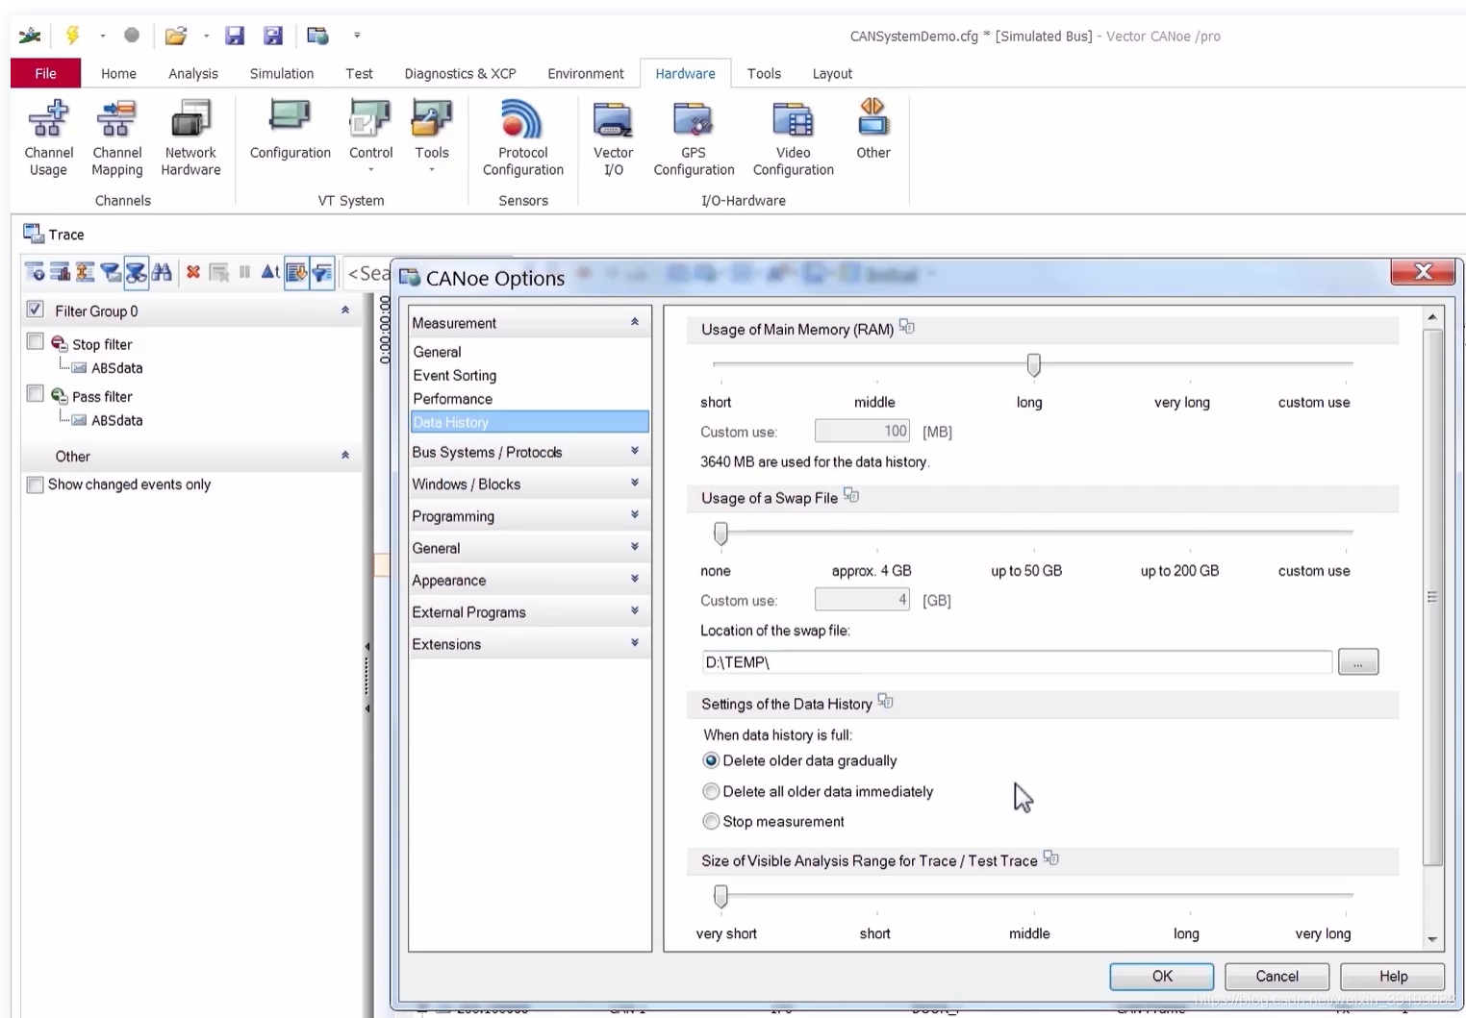Image resolution: width=1466 pixels, height=1018 pixels.
Task: Open Network Hardware settings
Action: point(190,137)
